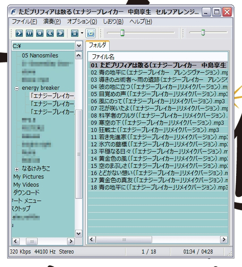Click the folder tree scroll right arrow

(71, 241)
